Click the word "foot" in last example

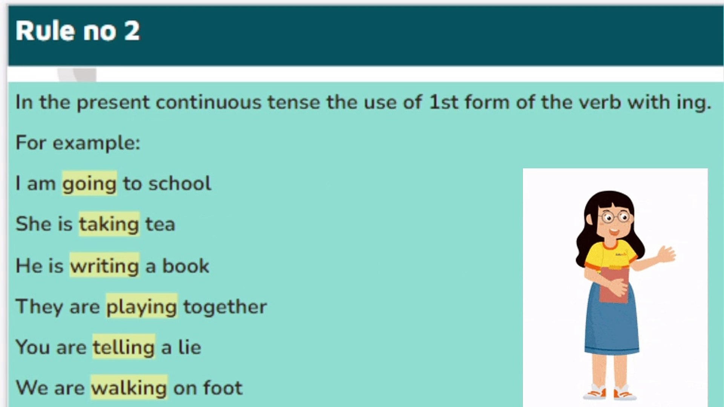click(x=223, y=388)
